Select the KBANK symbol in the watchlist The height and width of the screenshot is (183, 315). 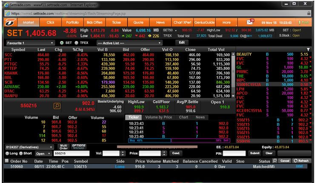11,73
